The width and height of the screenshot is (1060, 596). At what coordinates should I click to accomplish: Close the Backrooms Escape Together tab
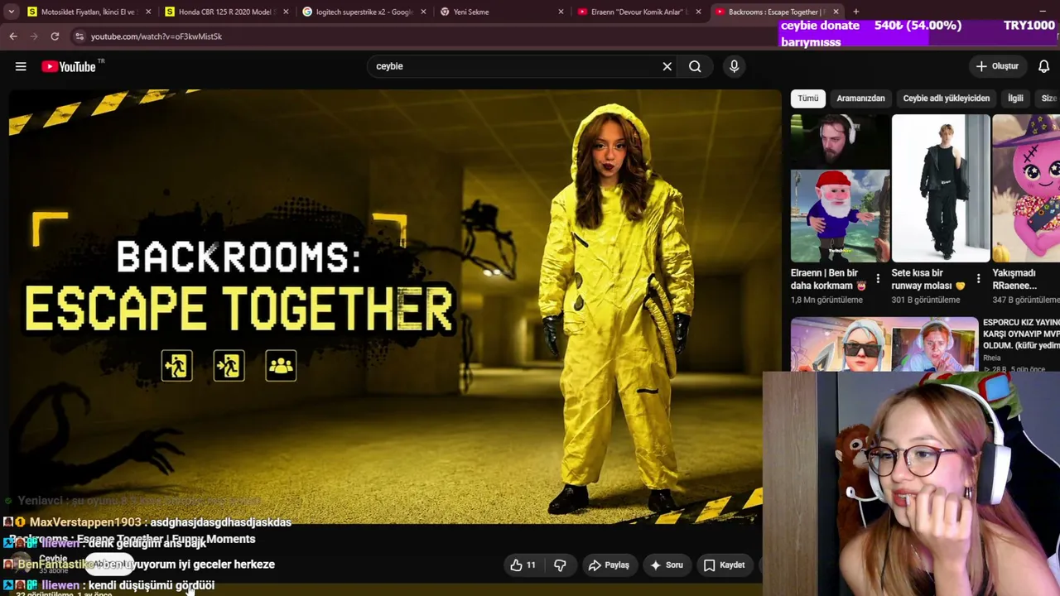tap(836, 12)
